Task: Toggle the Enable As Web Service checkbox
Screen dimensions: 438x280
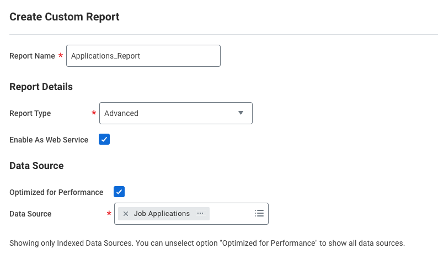Action: click(104, 140)
